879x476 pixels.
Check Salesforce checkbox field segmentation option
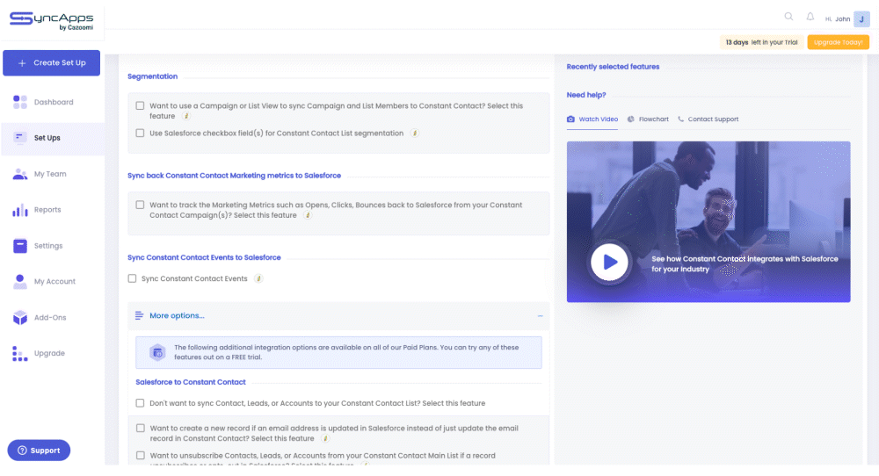pyautogui.click(x=141, y=133)
